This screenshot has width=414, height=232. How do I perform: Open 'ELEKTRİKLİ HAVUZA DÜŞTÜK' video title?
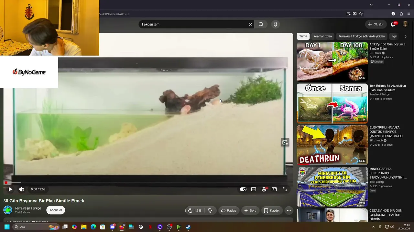point(386,132)
